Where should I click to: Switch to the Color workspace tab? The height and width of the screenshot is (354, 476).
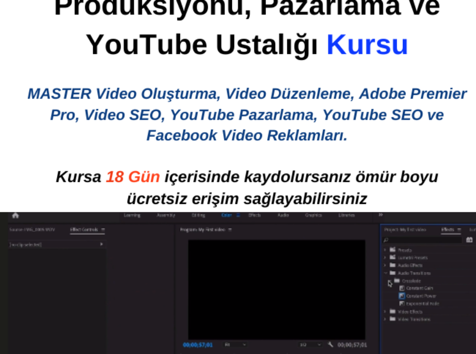227,216
